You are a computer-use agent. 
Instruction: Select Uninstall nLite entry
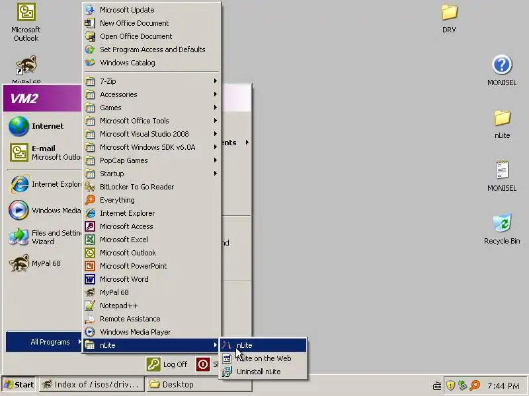(263, 372)
